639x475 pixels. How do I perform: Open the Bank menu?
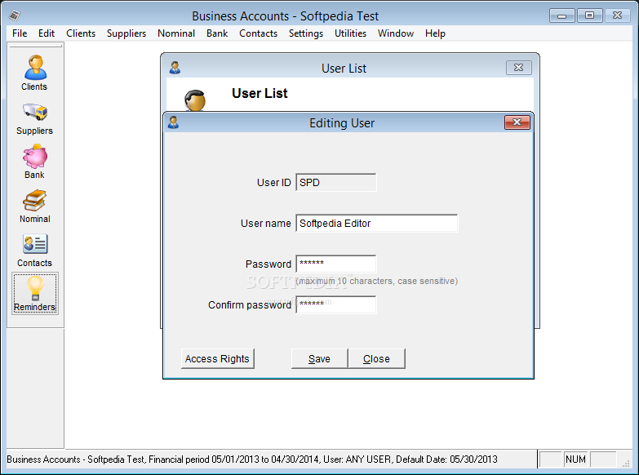pos(217,33)
